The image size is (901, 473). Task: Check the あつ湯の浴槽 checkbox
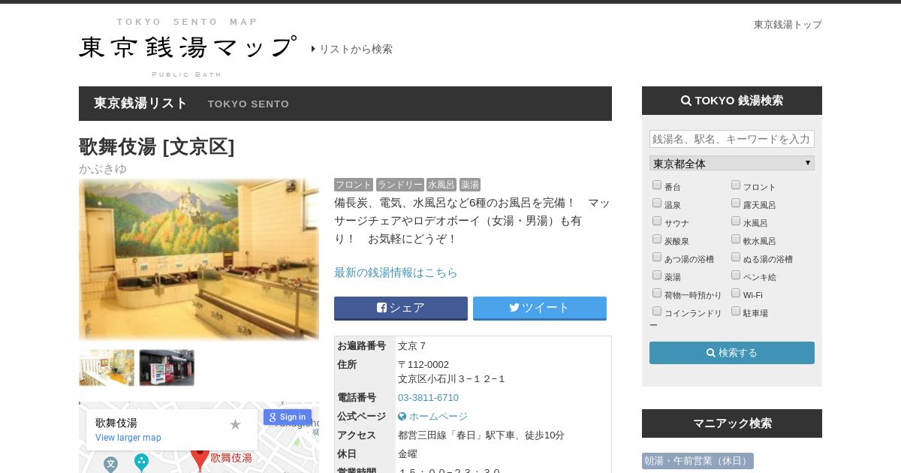click(x=657, y=257)
